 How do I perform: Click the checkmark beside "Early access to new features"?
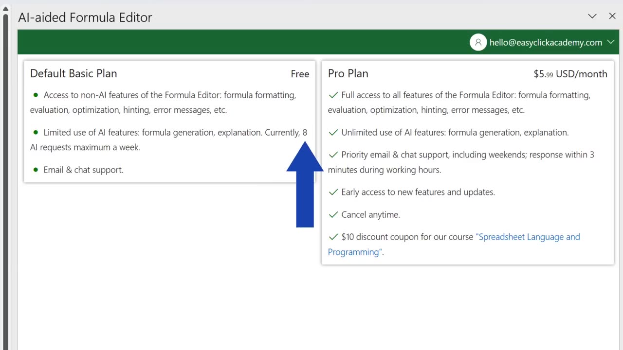point(333,192)
